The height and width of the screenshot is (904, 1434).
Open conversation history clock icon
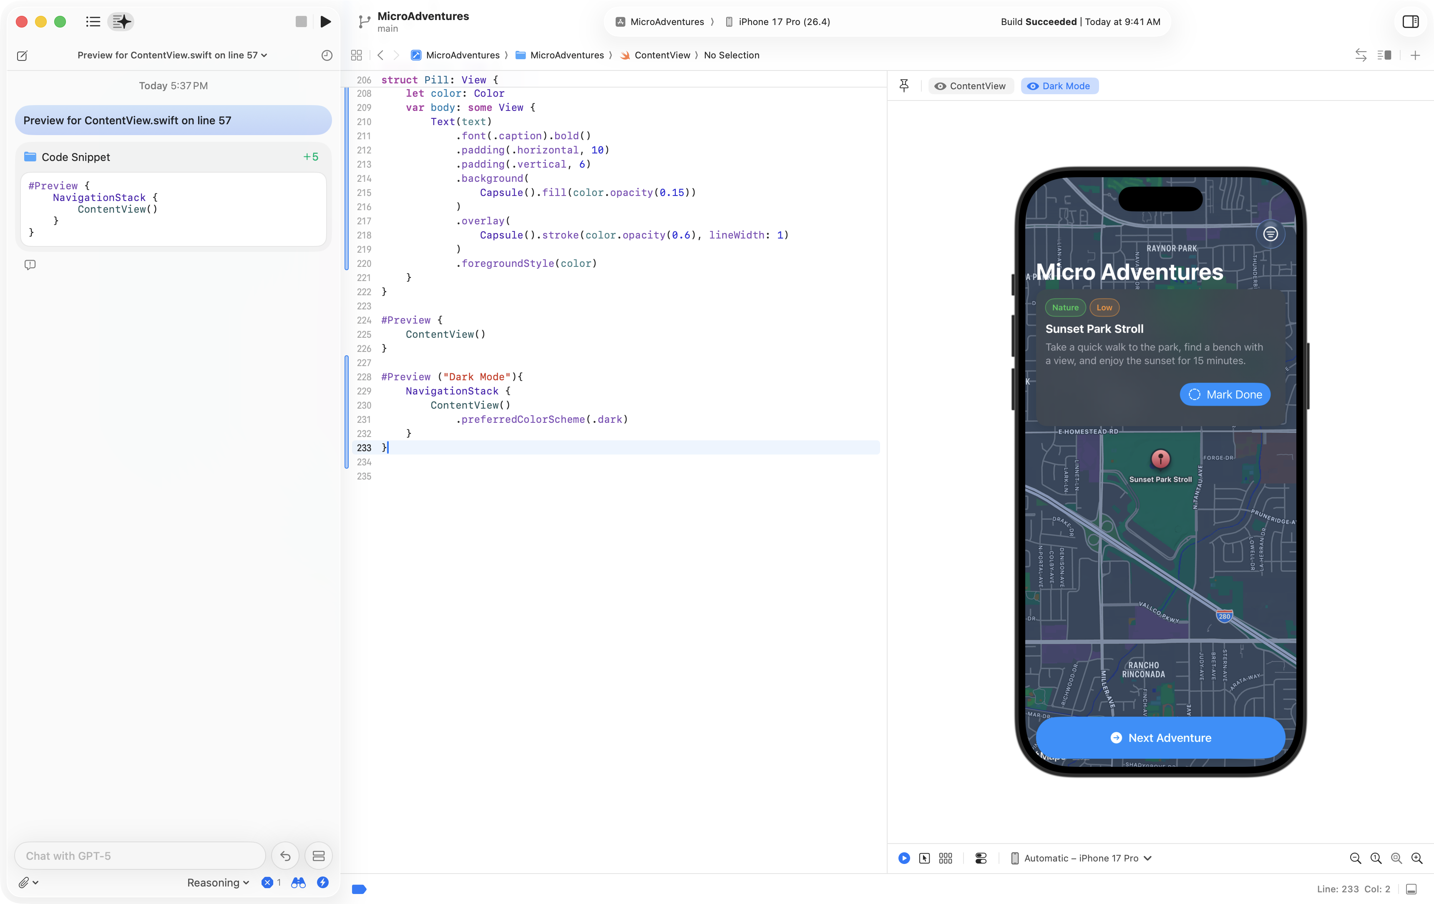pos(326,55)
